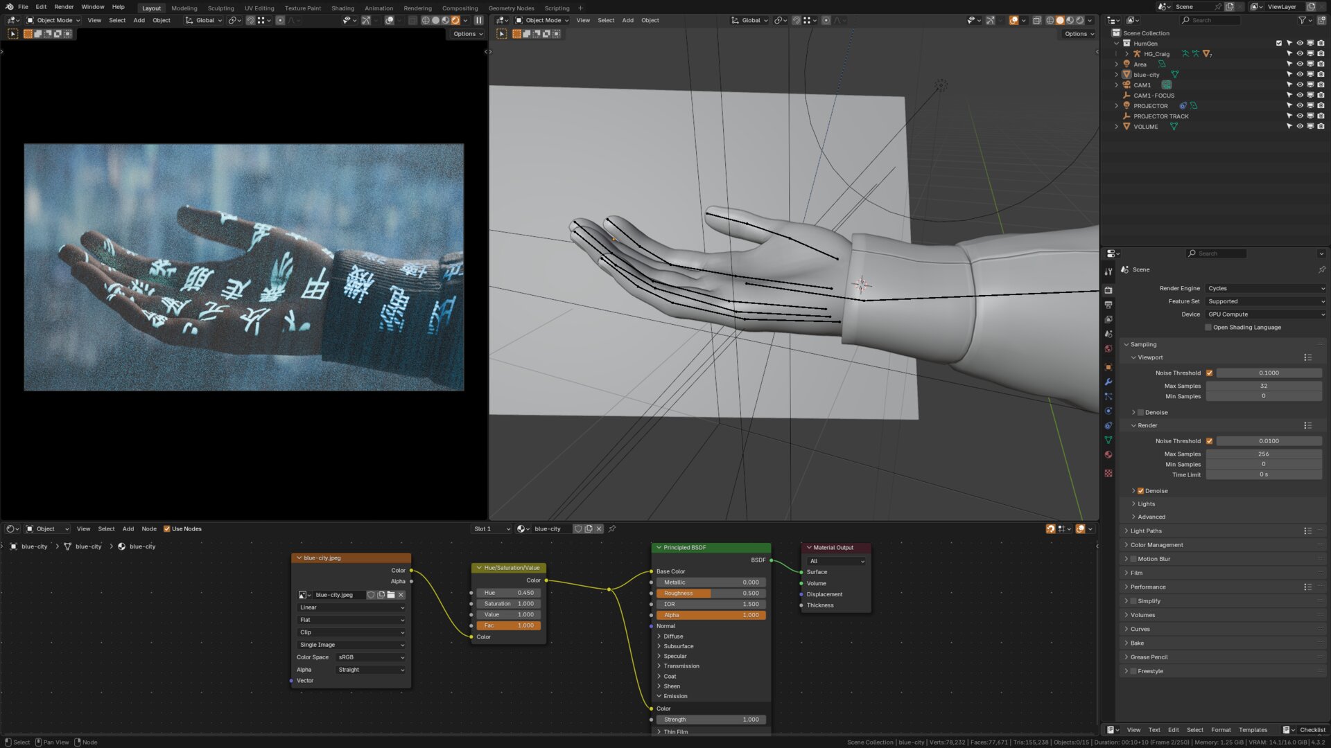
Task: Adjust the Alpha slider on Principled BSDF
Action: tap(711, 615)
